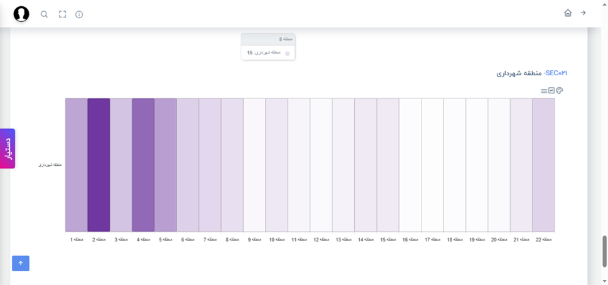The image size is (608, 285).
Task: Go to the home page icon
Action: [x=568, y=13]
